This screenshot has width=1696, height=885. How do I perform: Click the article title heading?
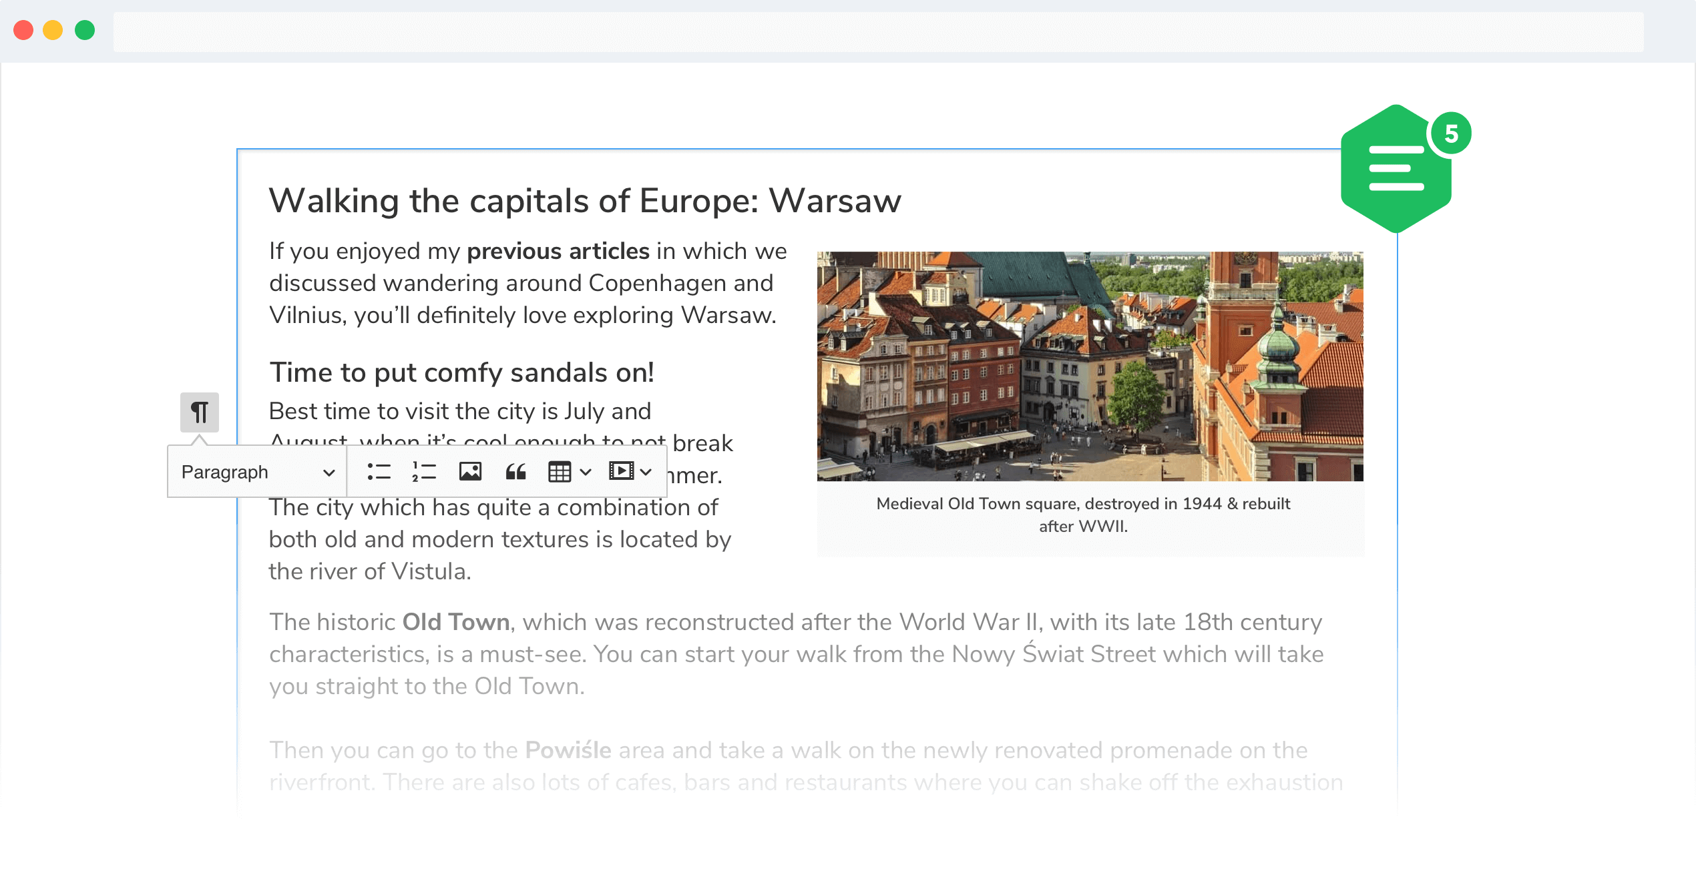point(585,200)
